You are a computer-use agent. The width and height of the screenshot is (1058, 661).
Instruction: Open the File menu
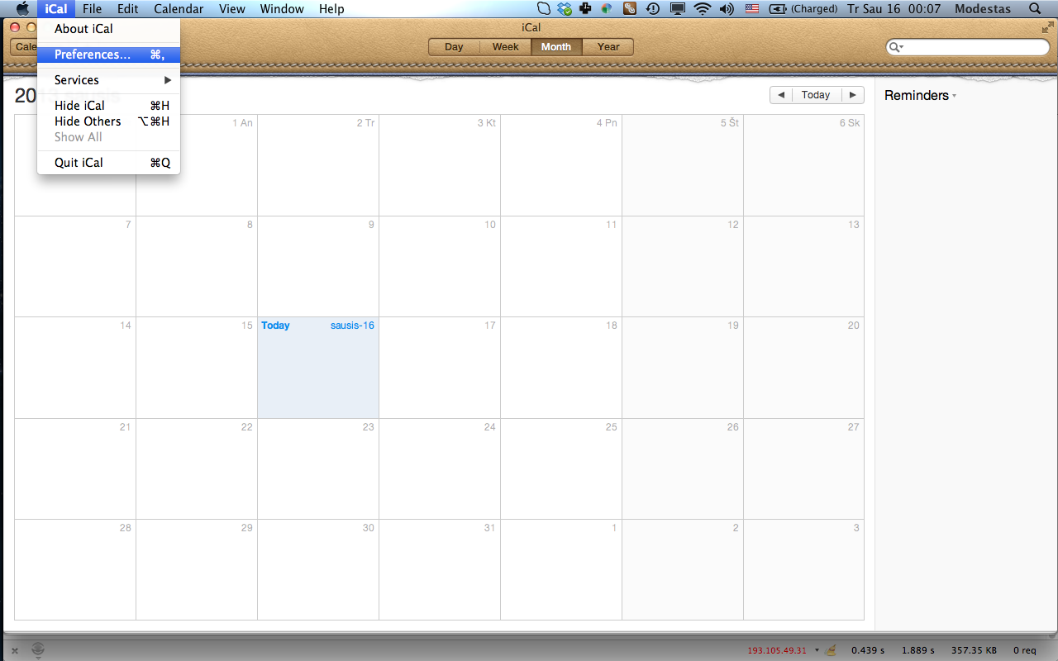(92, 9)
